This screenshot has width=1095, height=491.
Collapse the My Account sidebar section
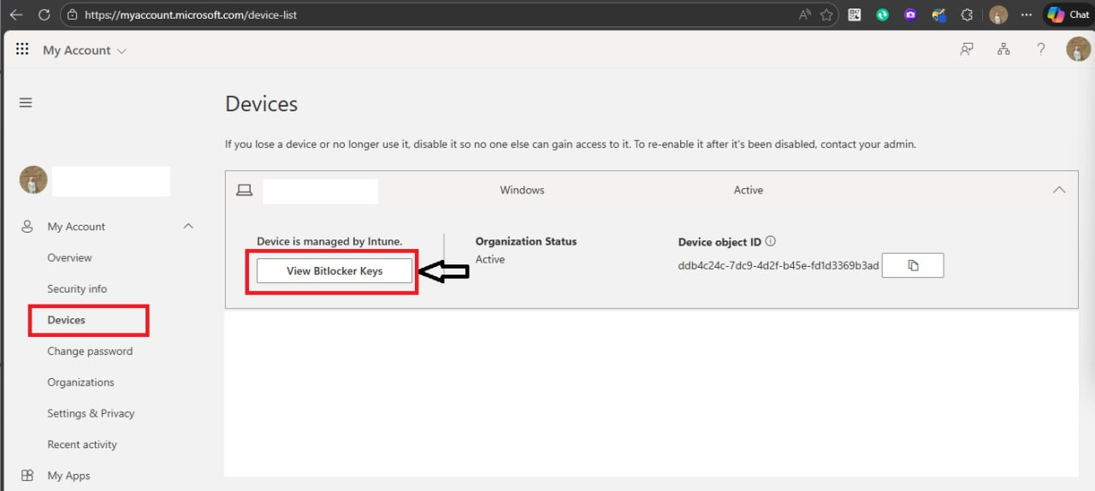tap(188, 227)
